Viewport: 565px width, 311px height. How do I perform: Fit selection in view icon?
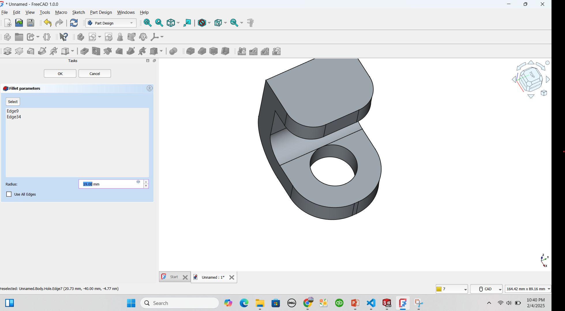coord(159,23)
